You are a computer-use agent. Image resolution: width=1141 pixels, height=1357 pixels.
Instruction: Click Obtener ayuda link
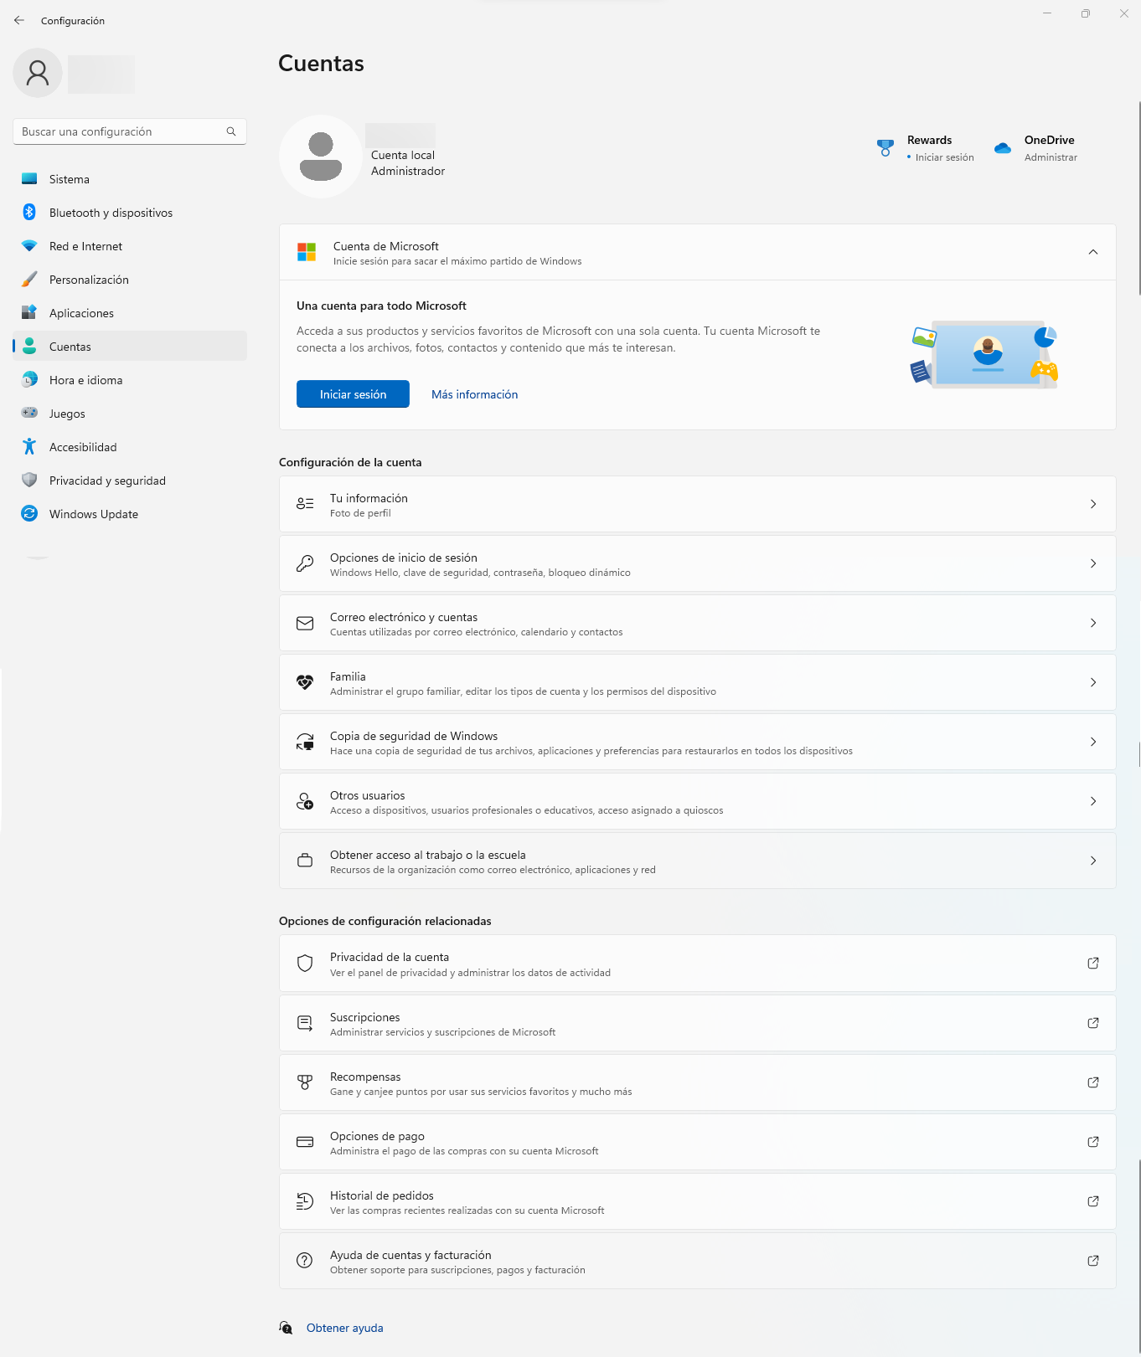click(345, 1328)
